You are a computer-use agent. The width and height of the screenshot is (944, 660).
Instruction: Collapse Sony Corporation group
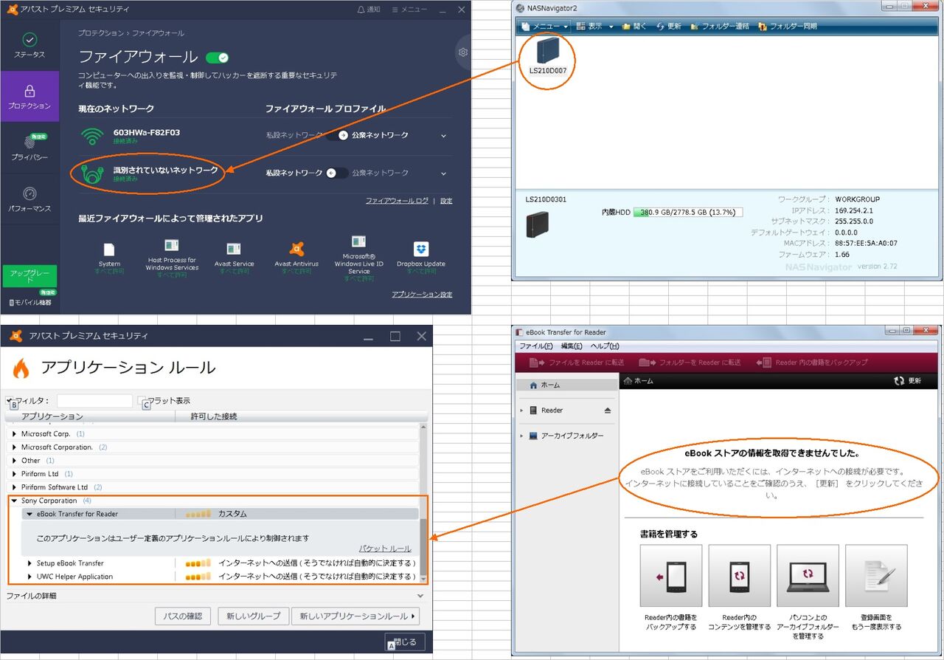tap(14, 501)
